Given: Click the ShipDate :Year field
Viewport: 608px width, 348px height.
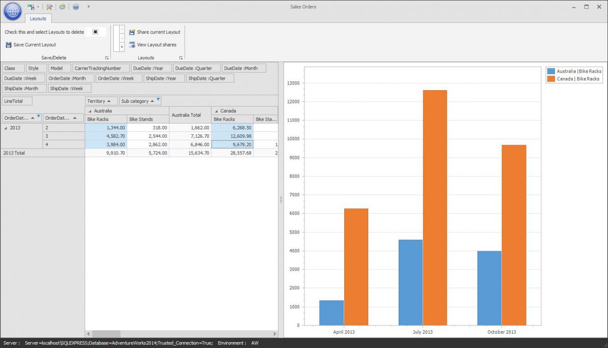Looking at the screenshot, I should [x=164, y=78].
